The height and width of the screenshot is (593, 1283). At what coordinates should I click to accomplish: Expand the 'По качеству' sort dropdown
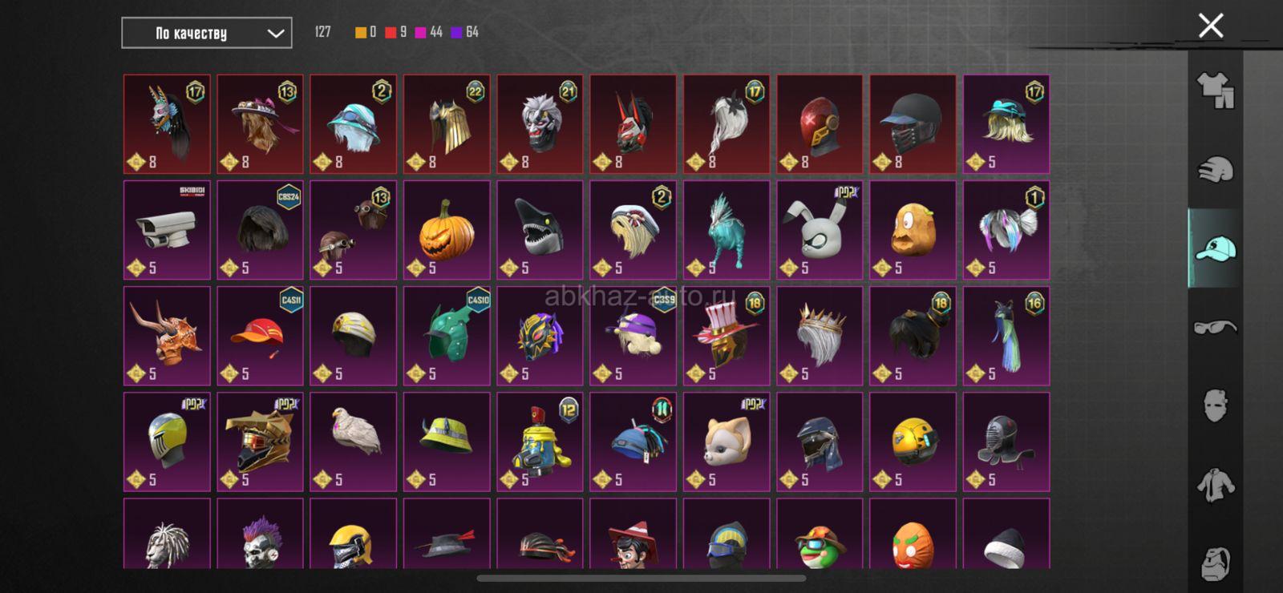[x=207, y=33]
